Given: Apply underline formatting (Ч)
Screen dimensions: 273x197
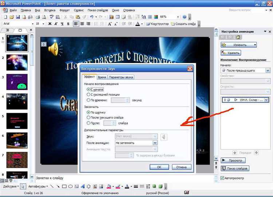Looking at the screenshot, I should (x=62, y=24).
